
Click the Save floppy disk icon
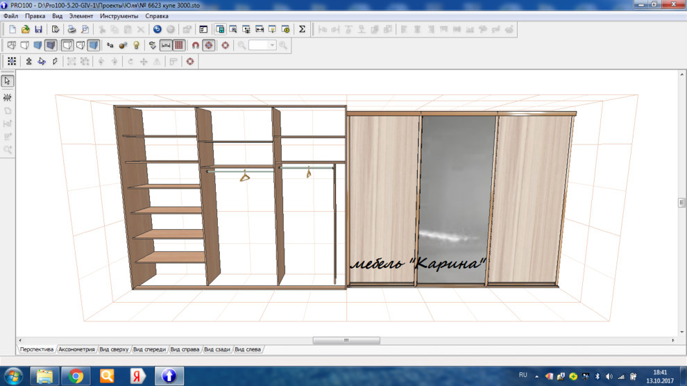coord(38,29)
